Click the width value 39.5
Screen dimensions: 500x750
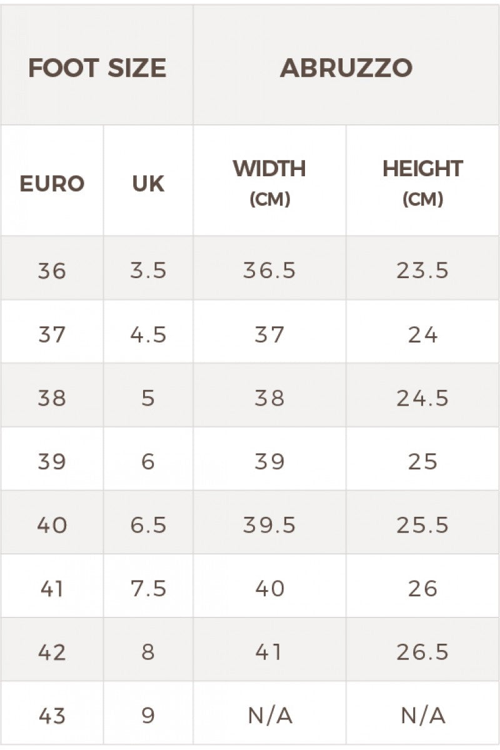pos(269,525)
